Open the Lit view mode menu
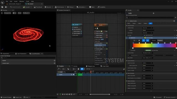Viewport: 177px width, 99px height. tap(14, 13)
